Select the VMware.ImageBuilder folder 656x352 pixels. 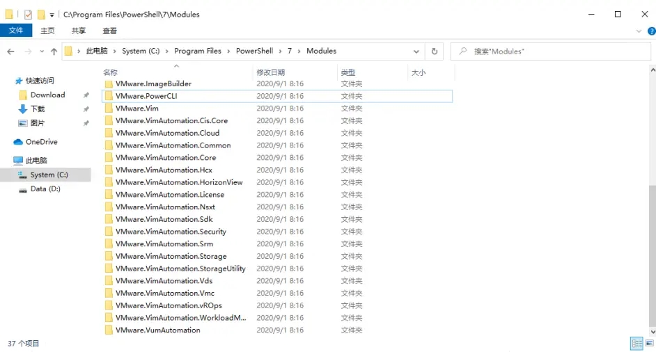[153, 83]
